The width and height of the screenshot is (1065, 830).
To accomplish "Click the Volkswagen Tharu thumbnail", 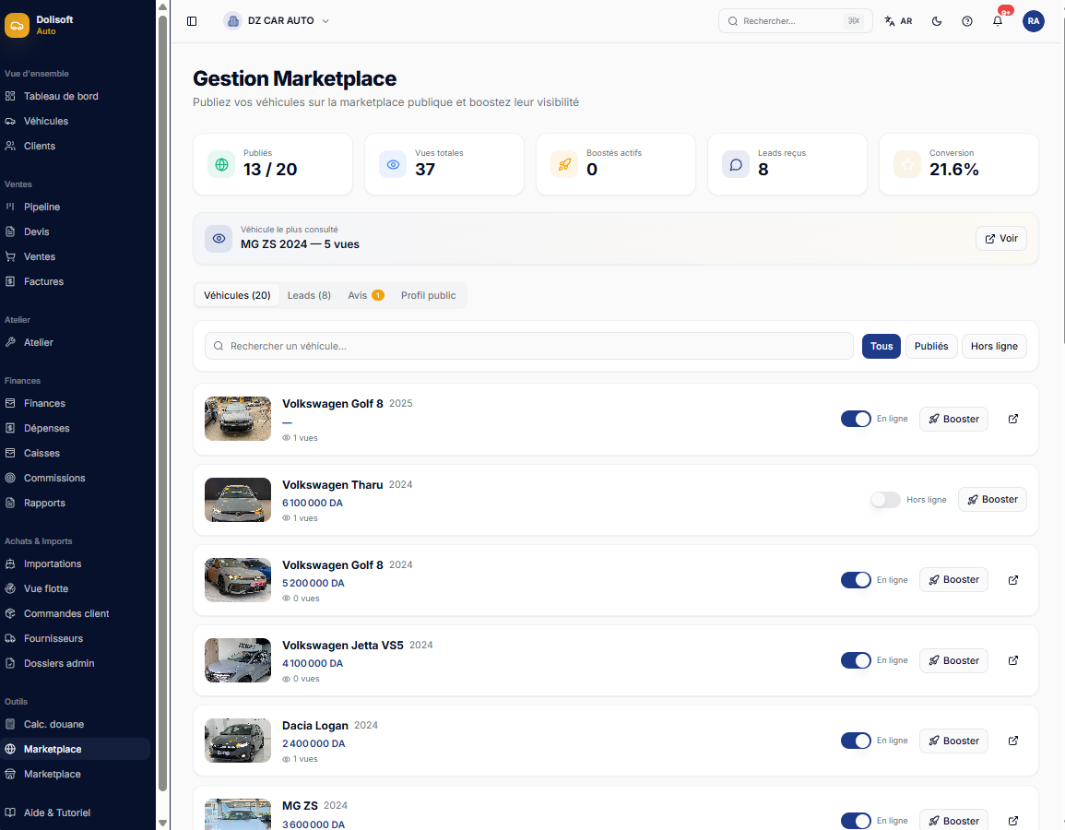I will tap(238, 500).
